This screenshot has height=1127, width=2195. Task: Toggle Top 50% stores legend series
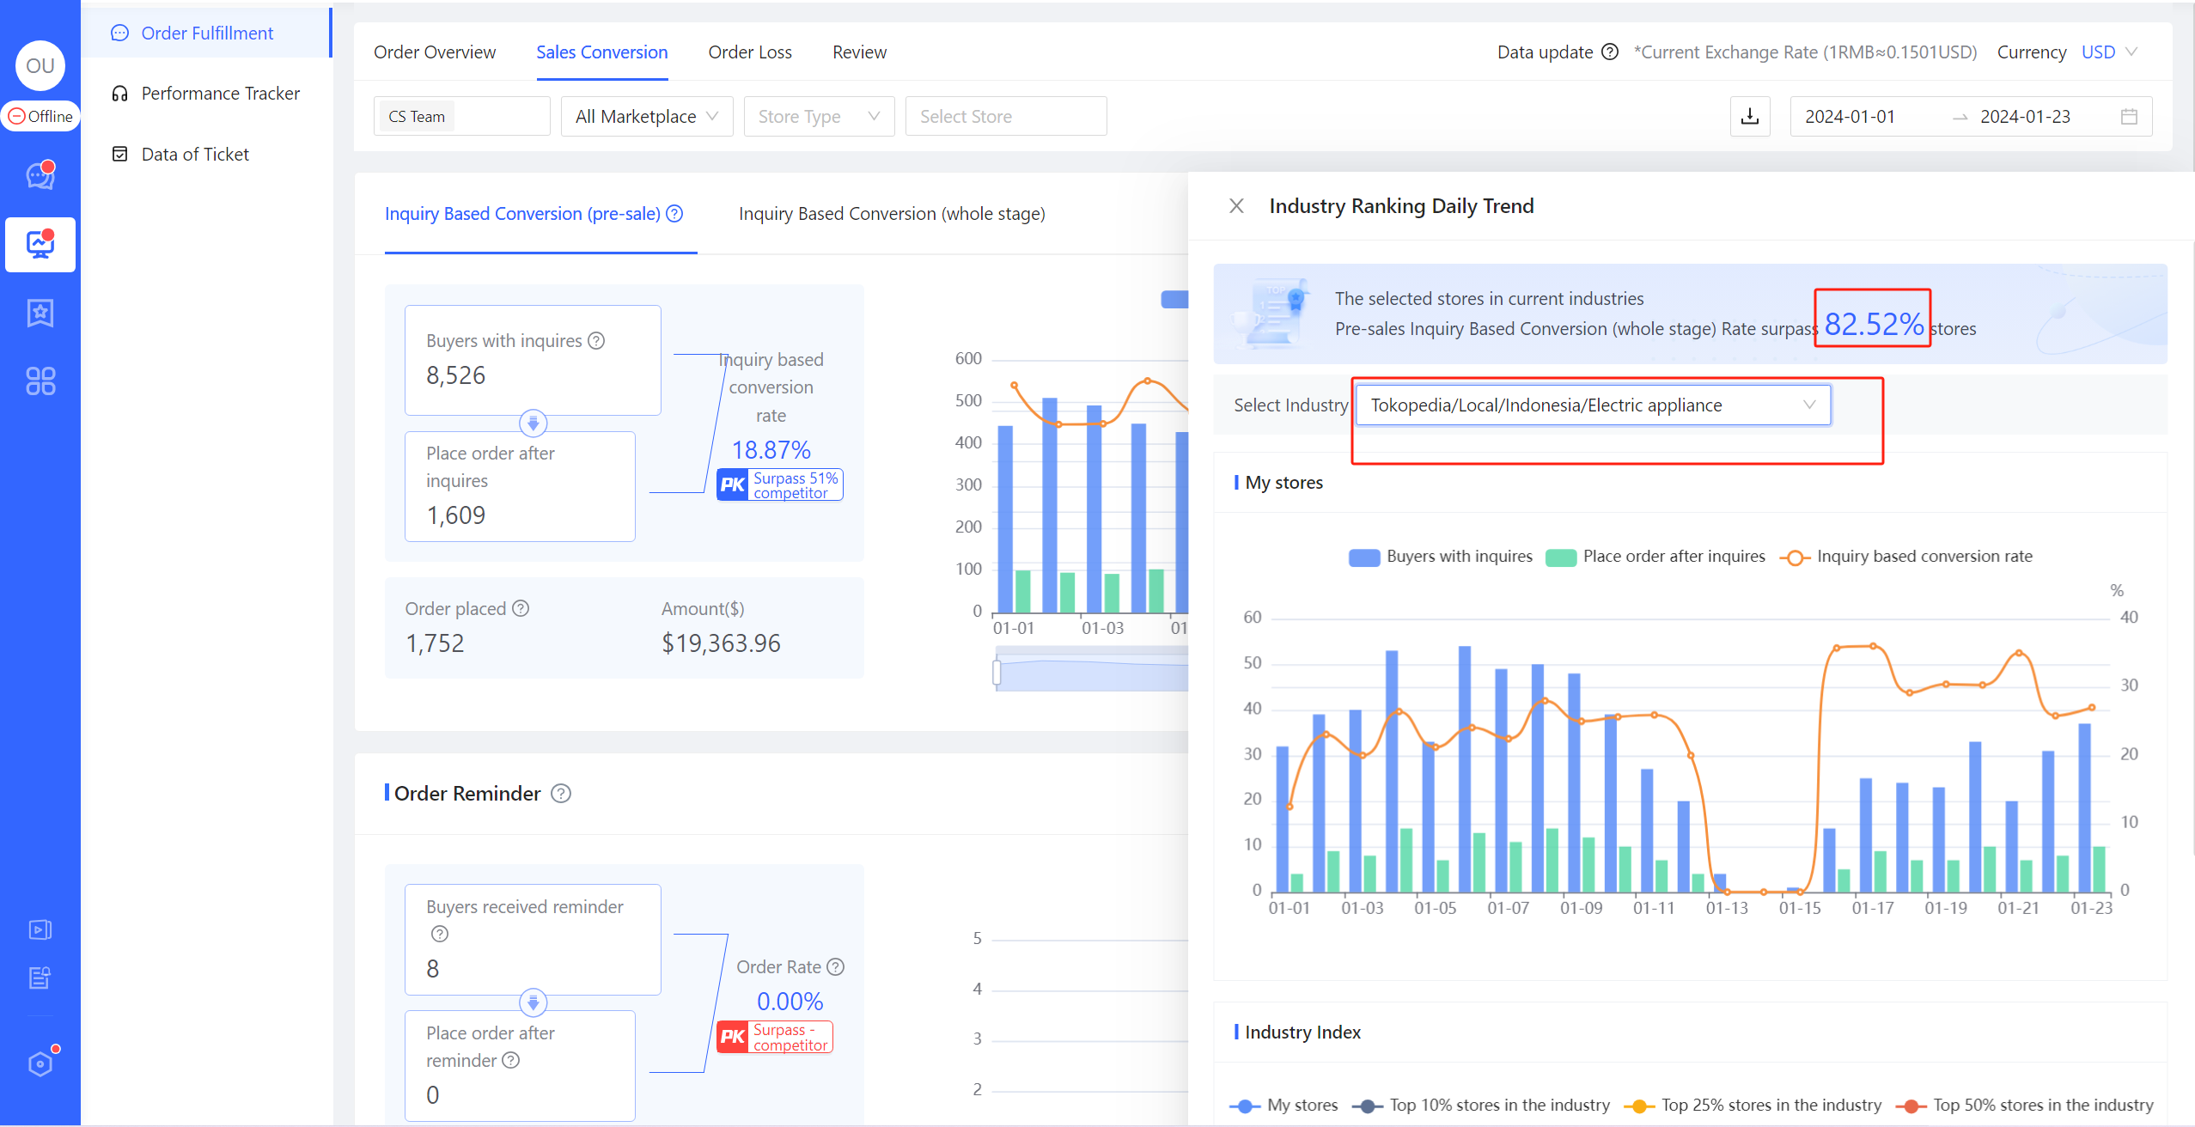pos(2025,1106)
